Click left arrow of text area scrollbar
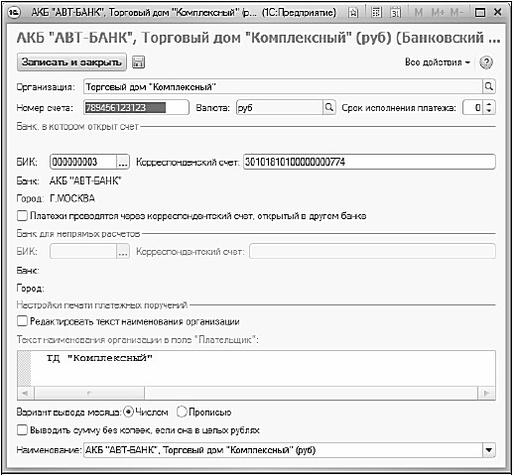Image resolution: width=514 pixels, height=476 pixels. coord(25,393)
